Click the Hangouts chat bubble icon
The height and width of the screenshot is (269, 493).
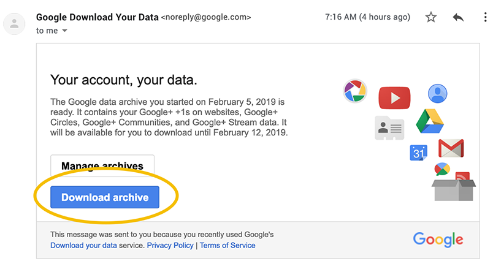click(x=441, y=169)
